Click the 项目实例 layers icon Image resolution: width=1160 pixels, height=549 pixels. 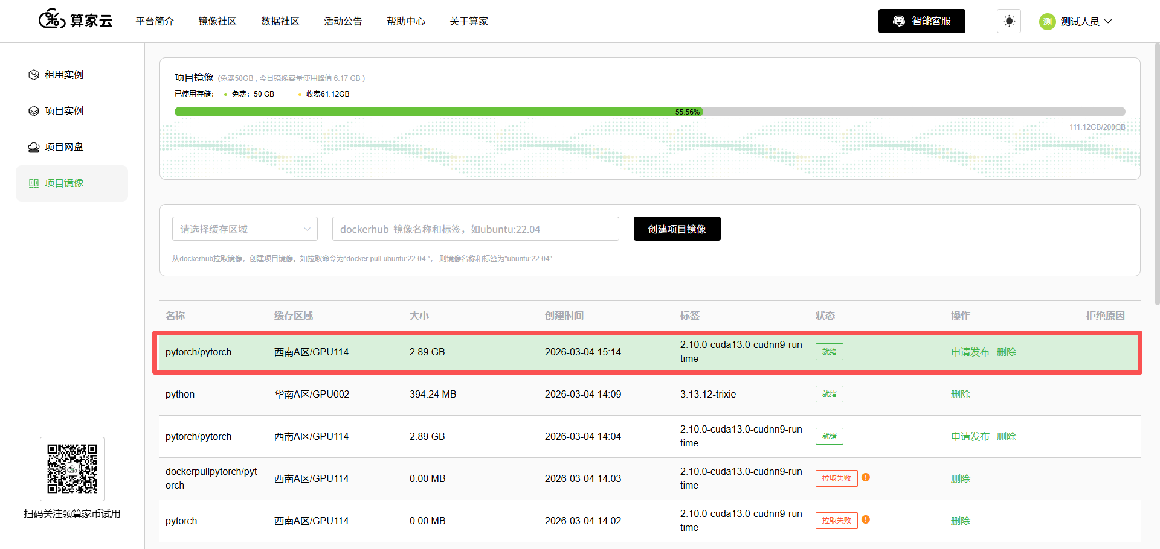coord(34,111)
